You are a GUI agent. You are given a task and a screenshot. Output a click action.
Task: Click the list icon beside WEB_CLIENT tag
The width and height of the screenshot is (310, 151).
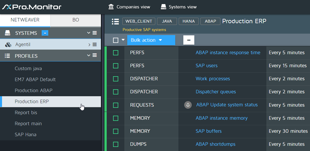(x=115, y=21)
